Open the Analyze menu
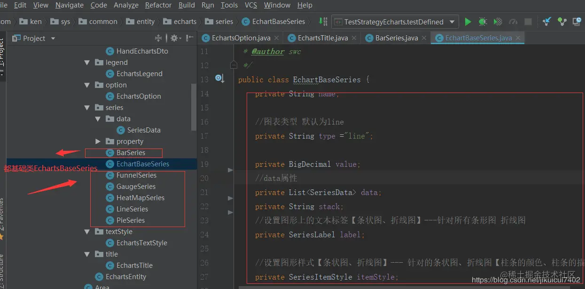The height and width of the screenshot is (289, 585). point(126,5)
